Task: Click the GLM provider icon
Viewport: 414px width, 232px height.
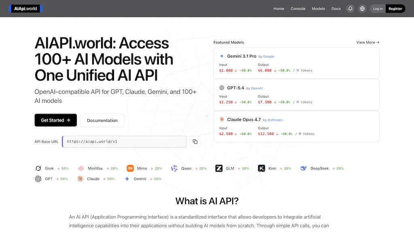Action: (x=219, y=168)
